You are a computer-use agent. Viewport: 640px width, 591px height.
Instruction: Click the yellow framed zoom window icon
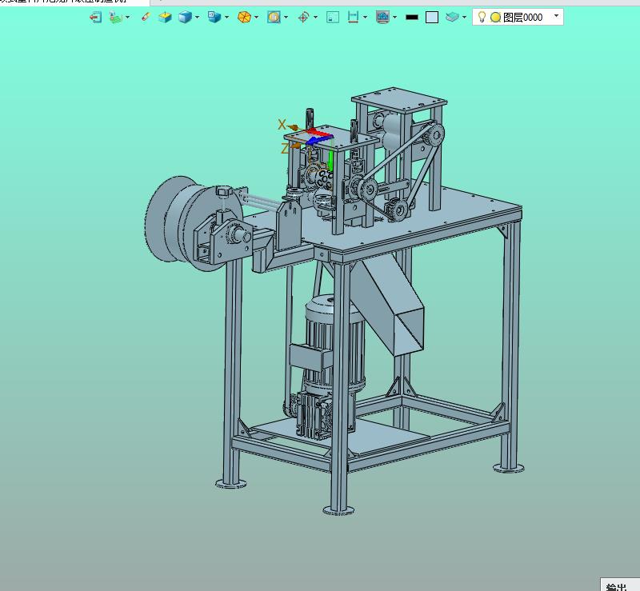point(274,17)
